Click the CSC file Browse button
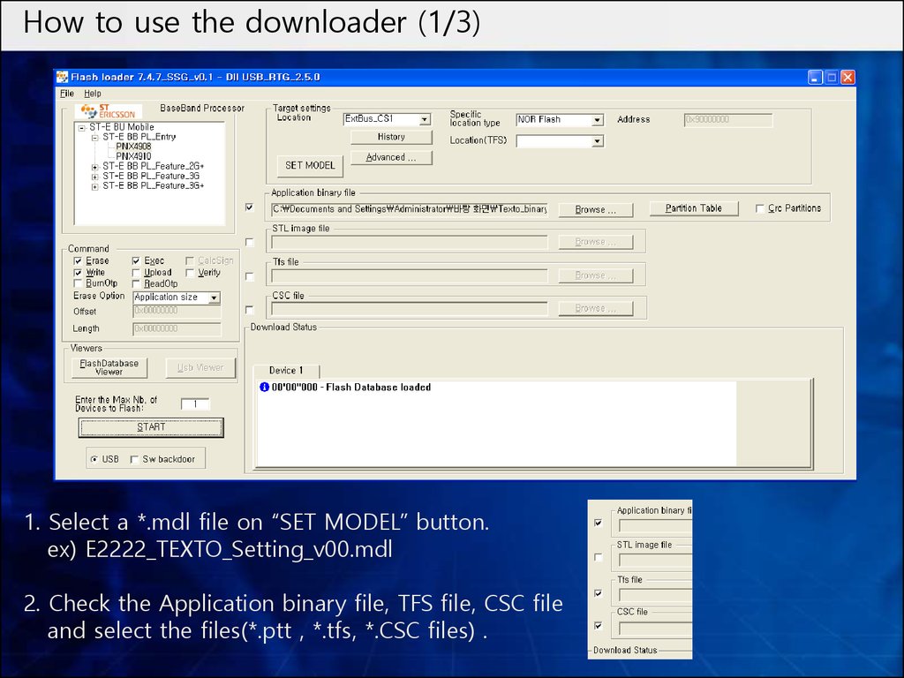Viewport: 904px width, 678px height. click(x=596, y=309)
